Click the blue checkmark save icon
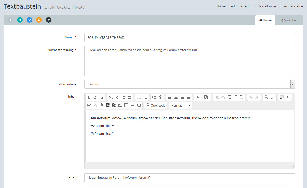Image resolution: width=307 pixels, height=188 pixels. (x=29, y=20)
